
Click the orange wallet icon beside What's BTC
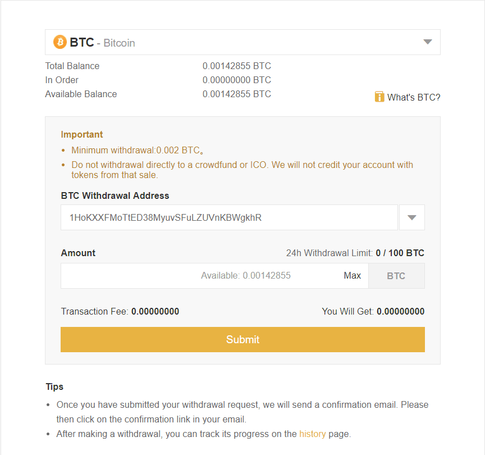[379, 96]
